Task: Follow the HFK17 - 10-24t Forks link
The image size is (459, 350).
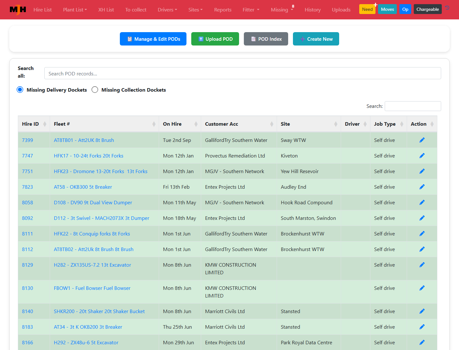Action: (89, 156)
